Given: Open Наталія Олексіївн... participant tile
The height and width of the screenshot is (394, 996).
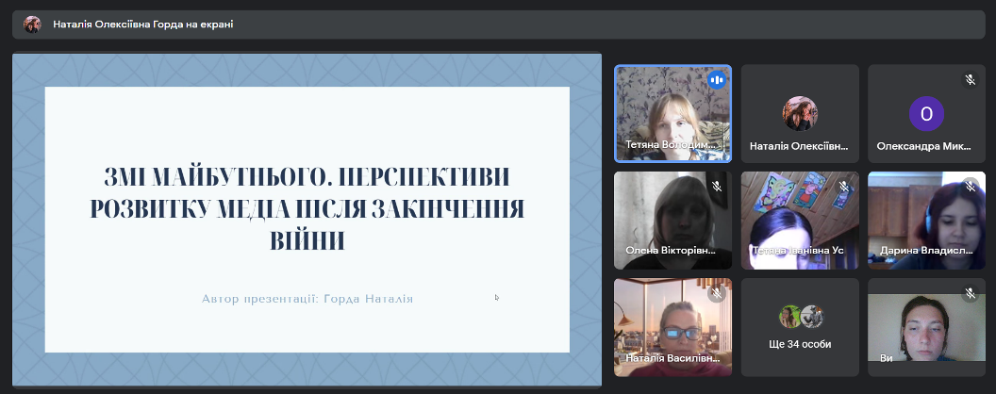Looking at the screenshot, I should point(800,113).
